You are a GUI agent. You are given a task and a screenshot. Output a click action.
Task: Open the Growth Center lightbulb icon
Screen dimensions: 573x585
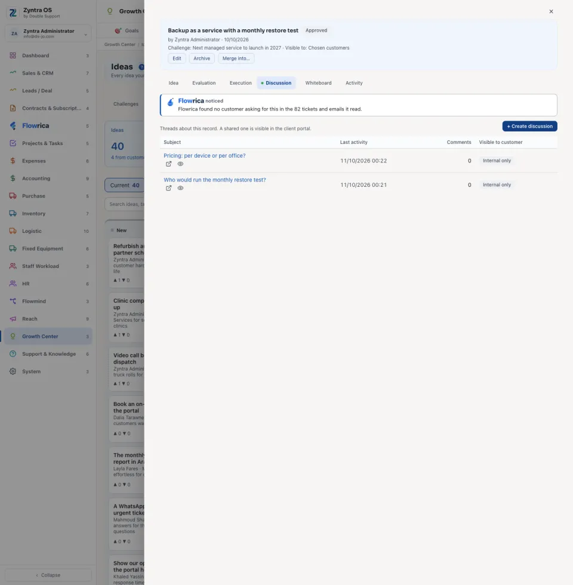13,336
